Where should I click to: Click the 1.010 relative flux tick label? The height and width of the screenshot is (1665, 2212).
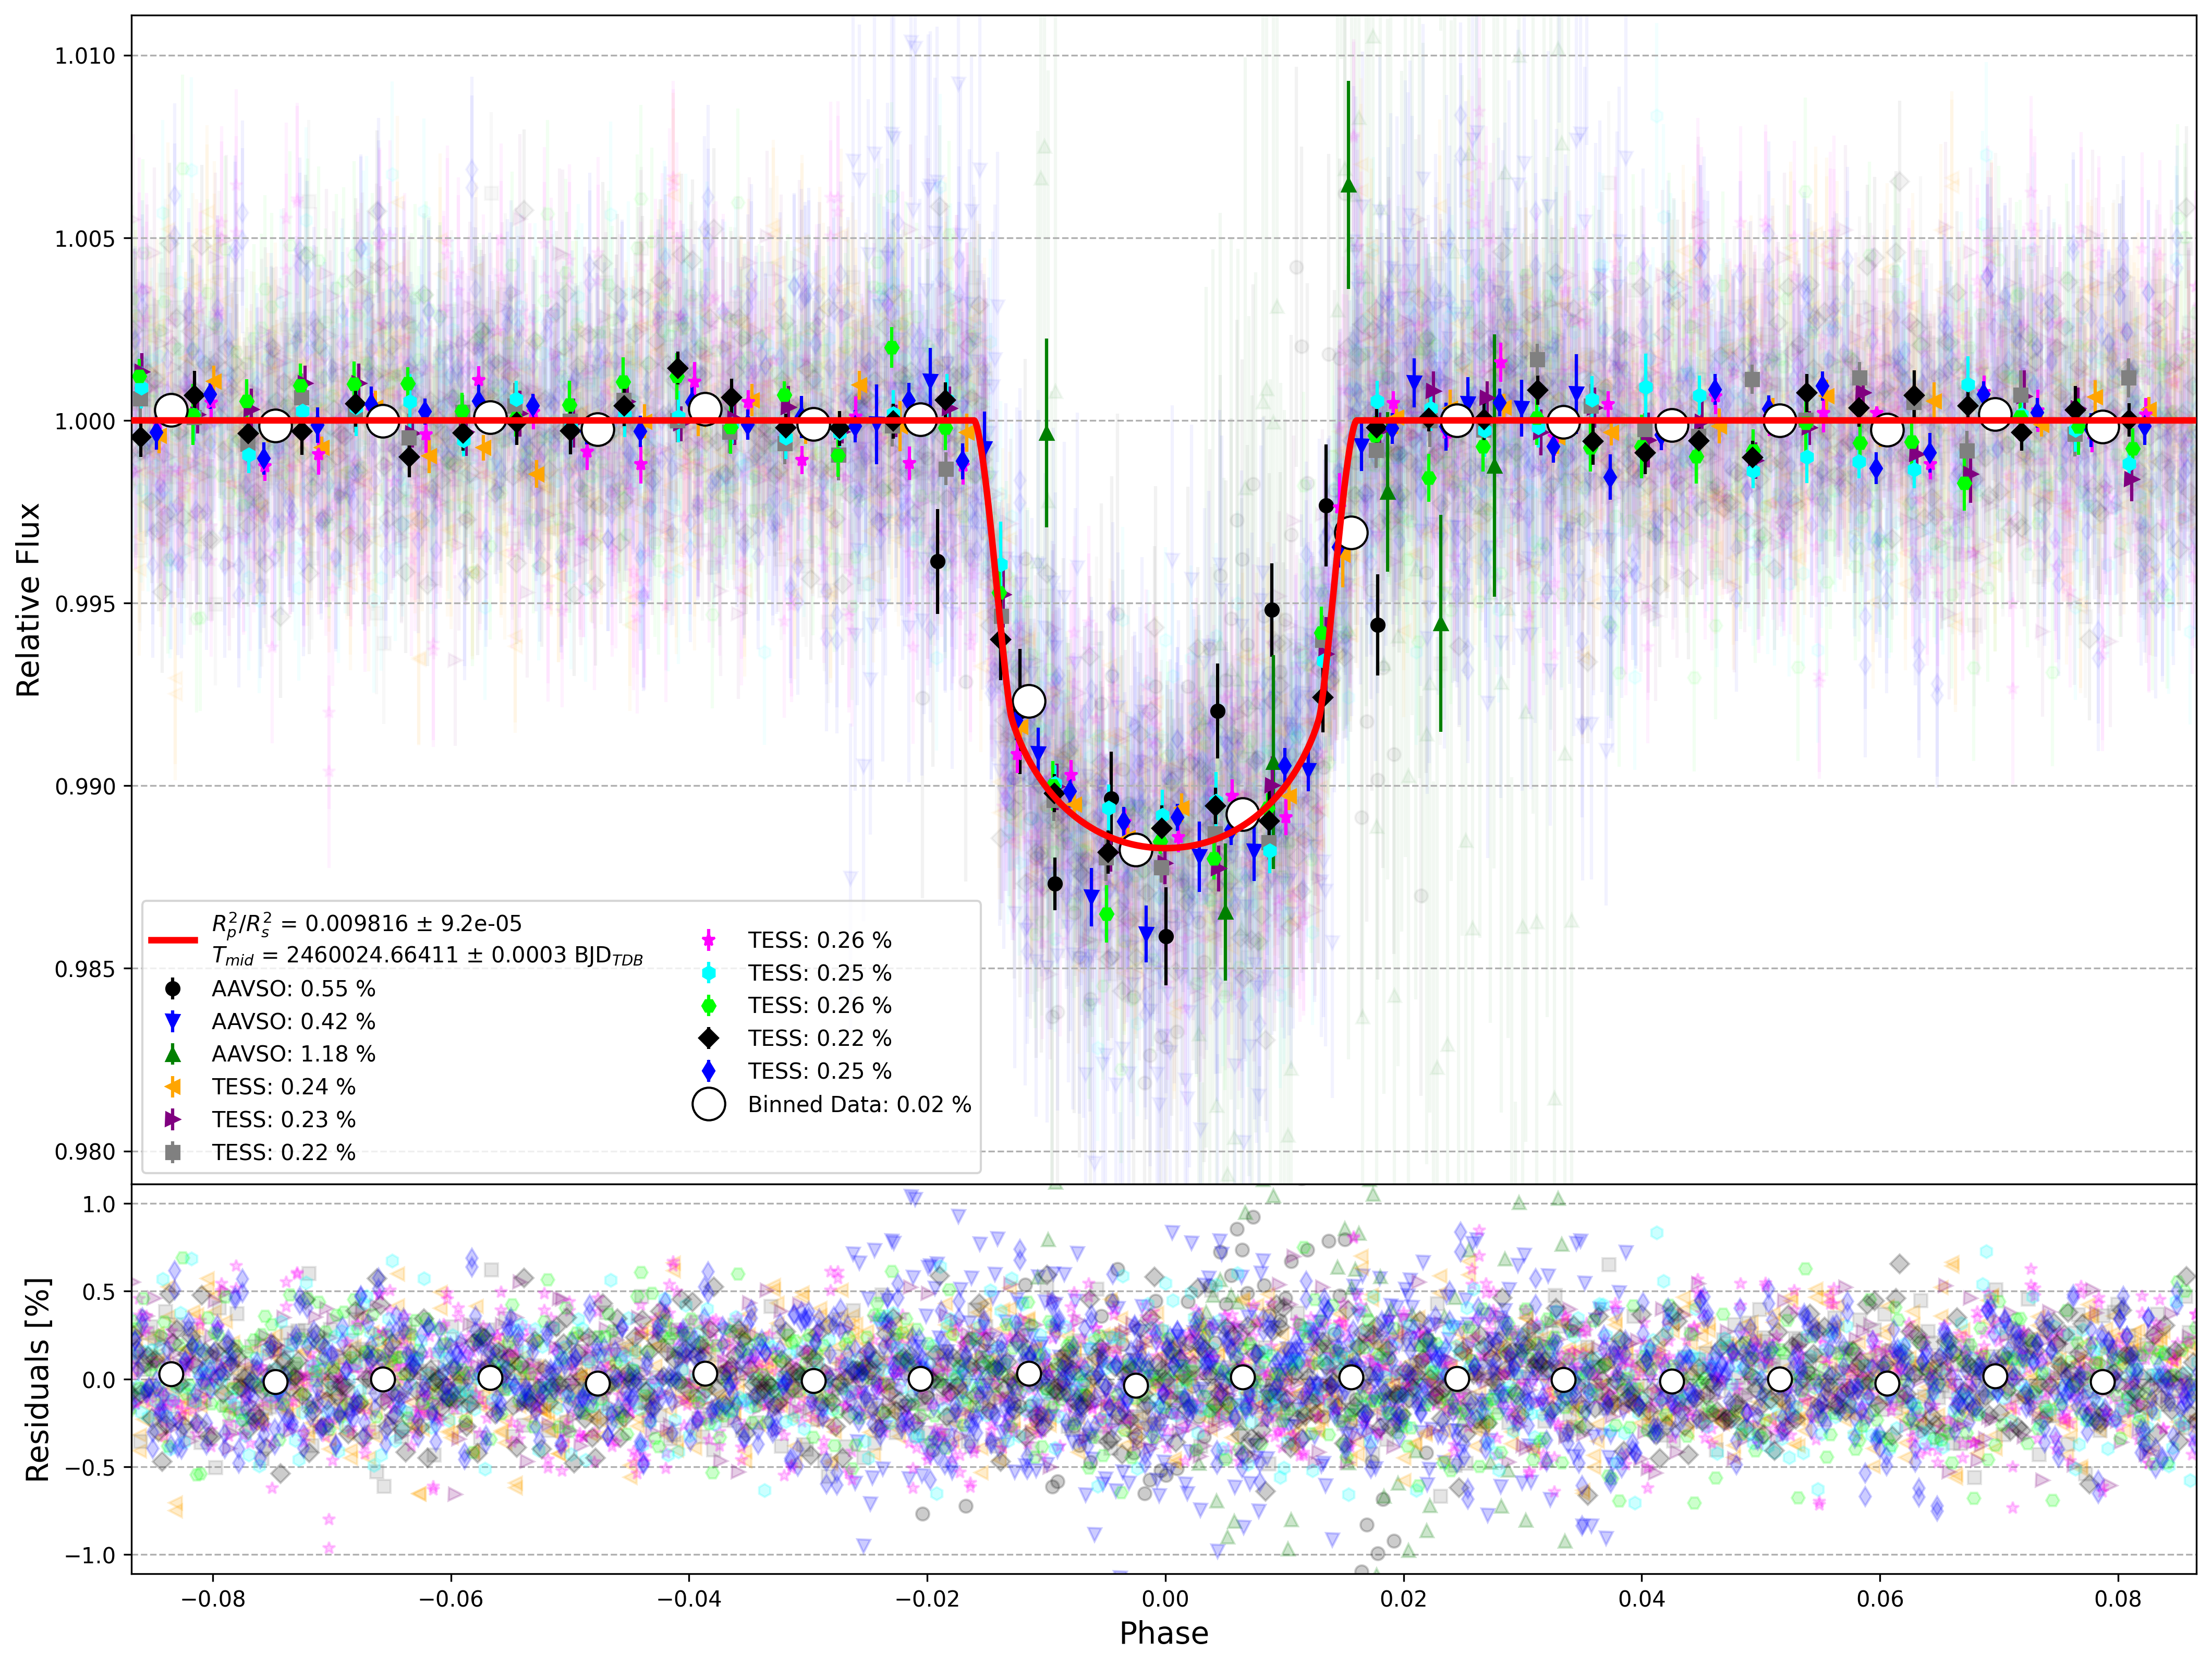pyautogui.click(x=85, y=56)
